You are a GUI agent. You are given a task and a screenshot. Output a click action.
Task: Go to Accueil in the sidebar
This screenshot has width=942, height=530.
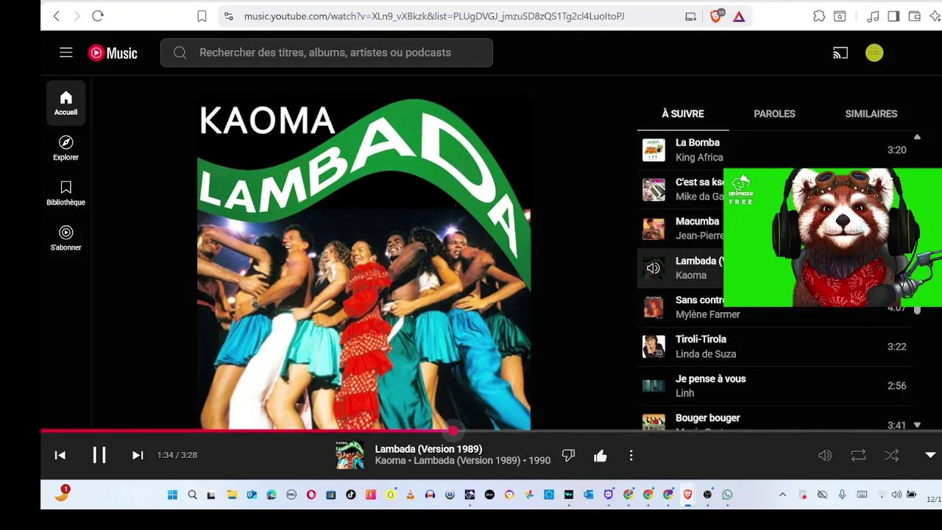(65, 103)
